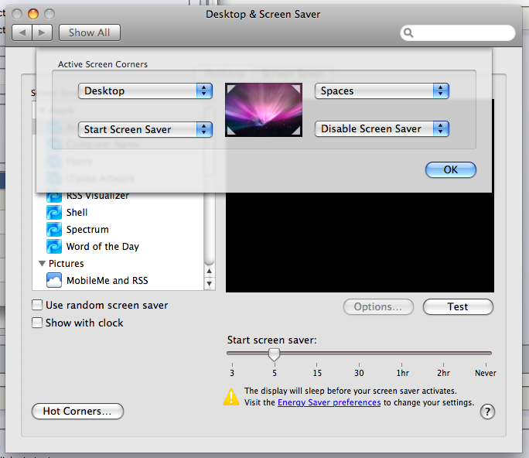Click the black screen saver preview area

click(x=360, y=243)
